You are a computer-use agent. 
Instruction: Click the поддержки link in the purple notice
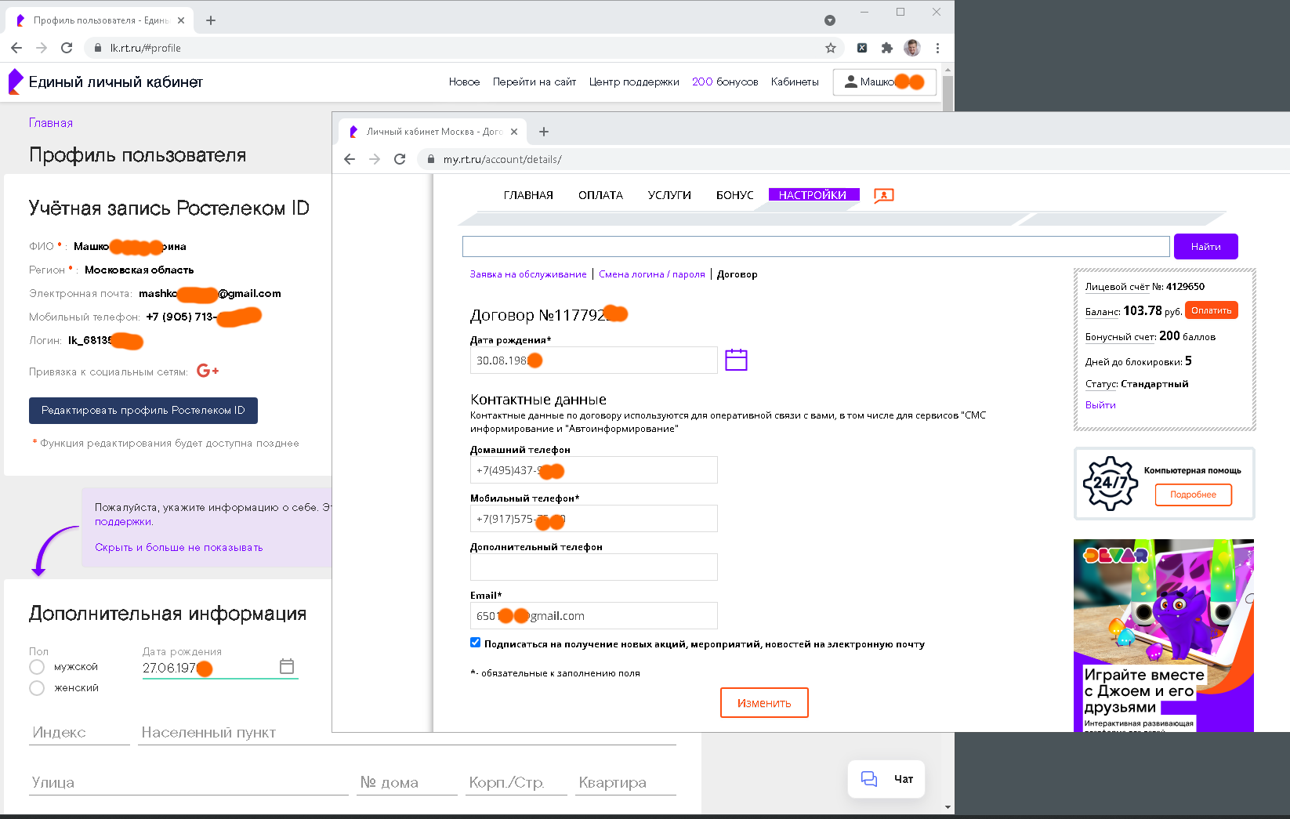click(124, 522)
